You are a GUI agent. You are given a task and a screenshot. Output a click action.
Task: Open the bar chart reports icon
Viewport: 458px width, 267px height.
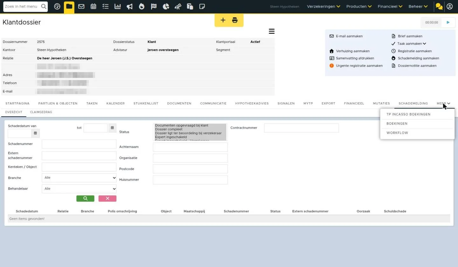click(x=118, y=6)
